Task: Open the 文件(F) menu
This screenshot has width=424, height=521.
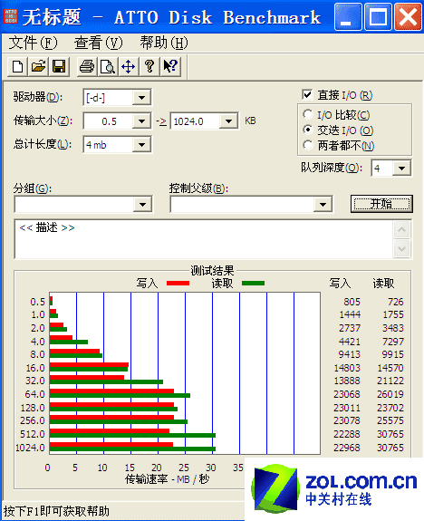Action: click(x=33, y=43)
